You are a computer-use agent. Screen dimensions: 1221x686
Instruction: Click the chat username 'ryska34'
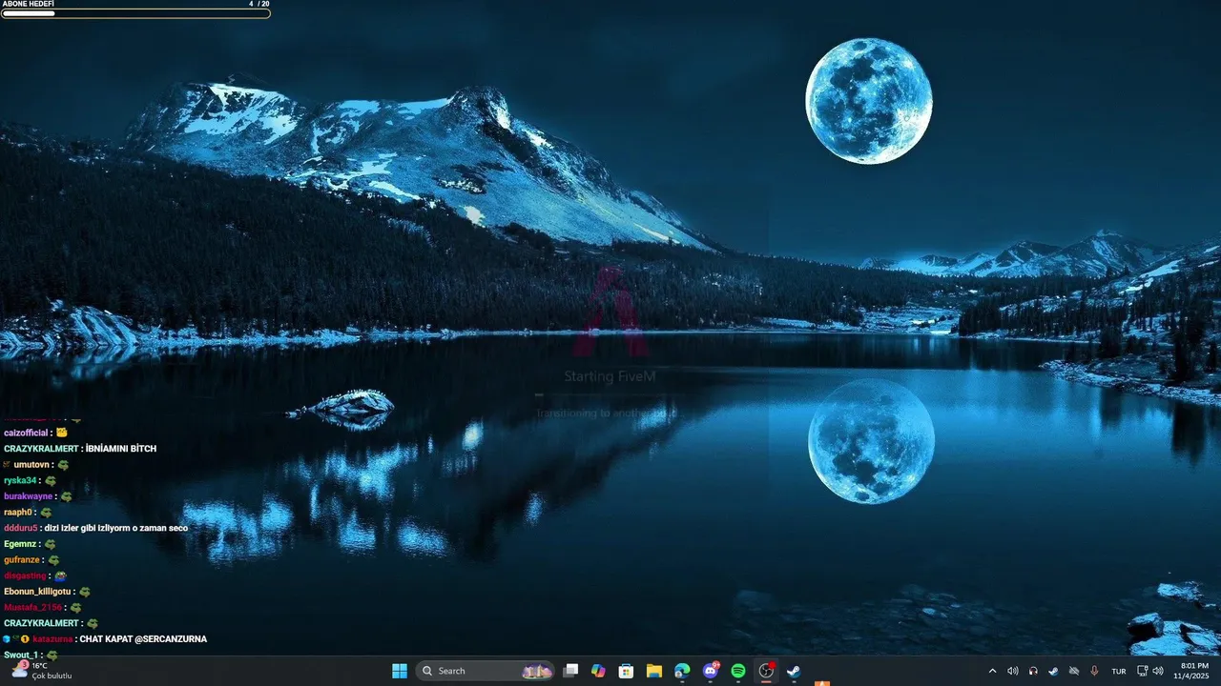(x=20, y=480)
